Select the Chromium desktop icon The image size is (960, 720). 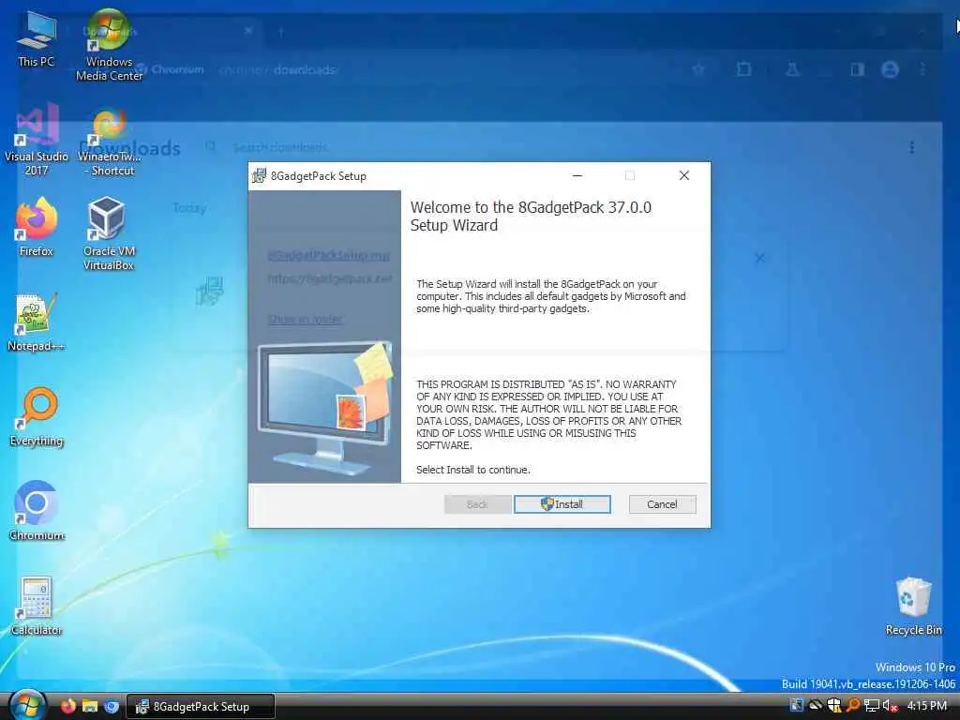(x=37, y=512)
